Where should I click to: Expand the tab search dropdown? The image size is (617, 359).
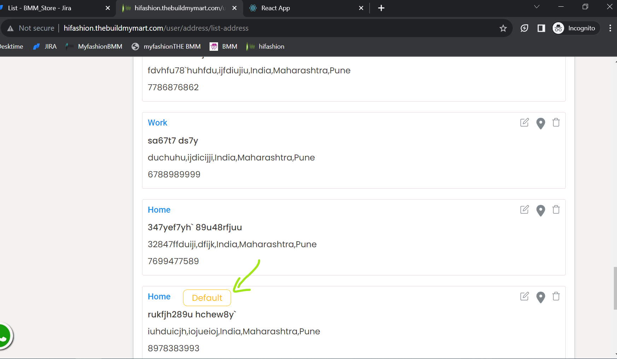tap(537, 7)
